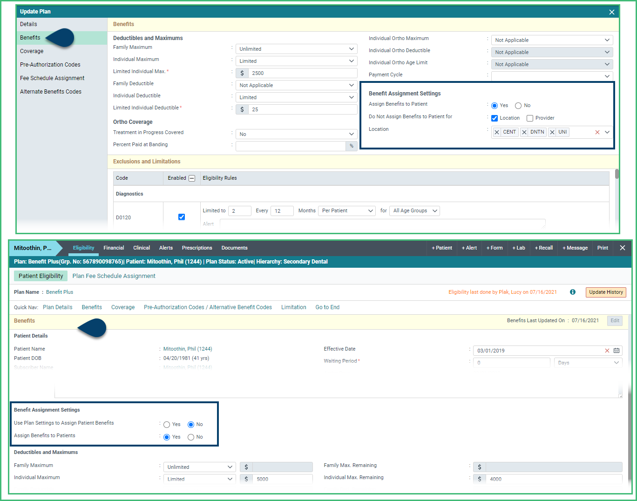Click the Eligibility info icon
637x501 pixels.
[x=573, y=292]
